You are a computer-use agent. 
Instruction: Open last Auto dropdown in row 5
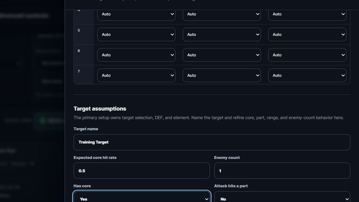[x=307, y=34]
